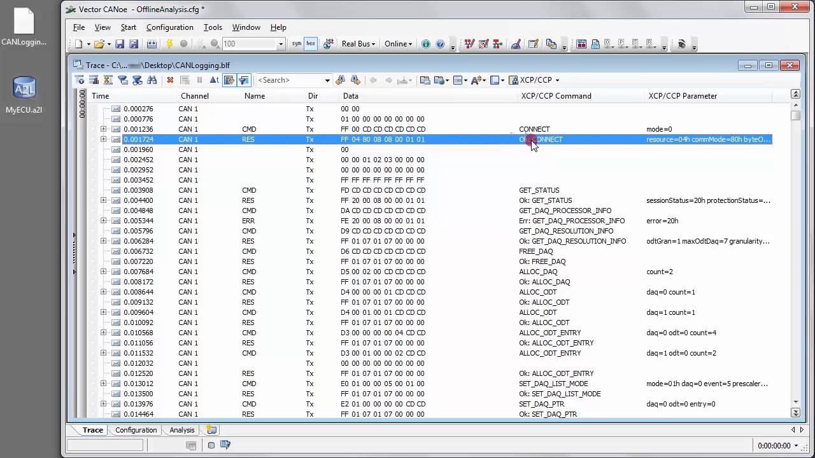Click the XCP/CCP Parameter column header

coord(709,96)
